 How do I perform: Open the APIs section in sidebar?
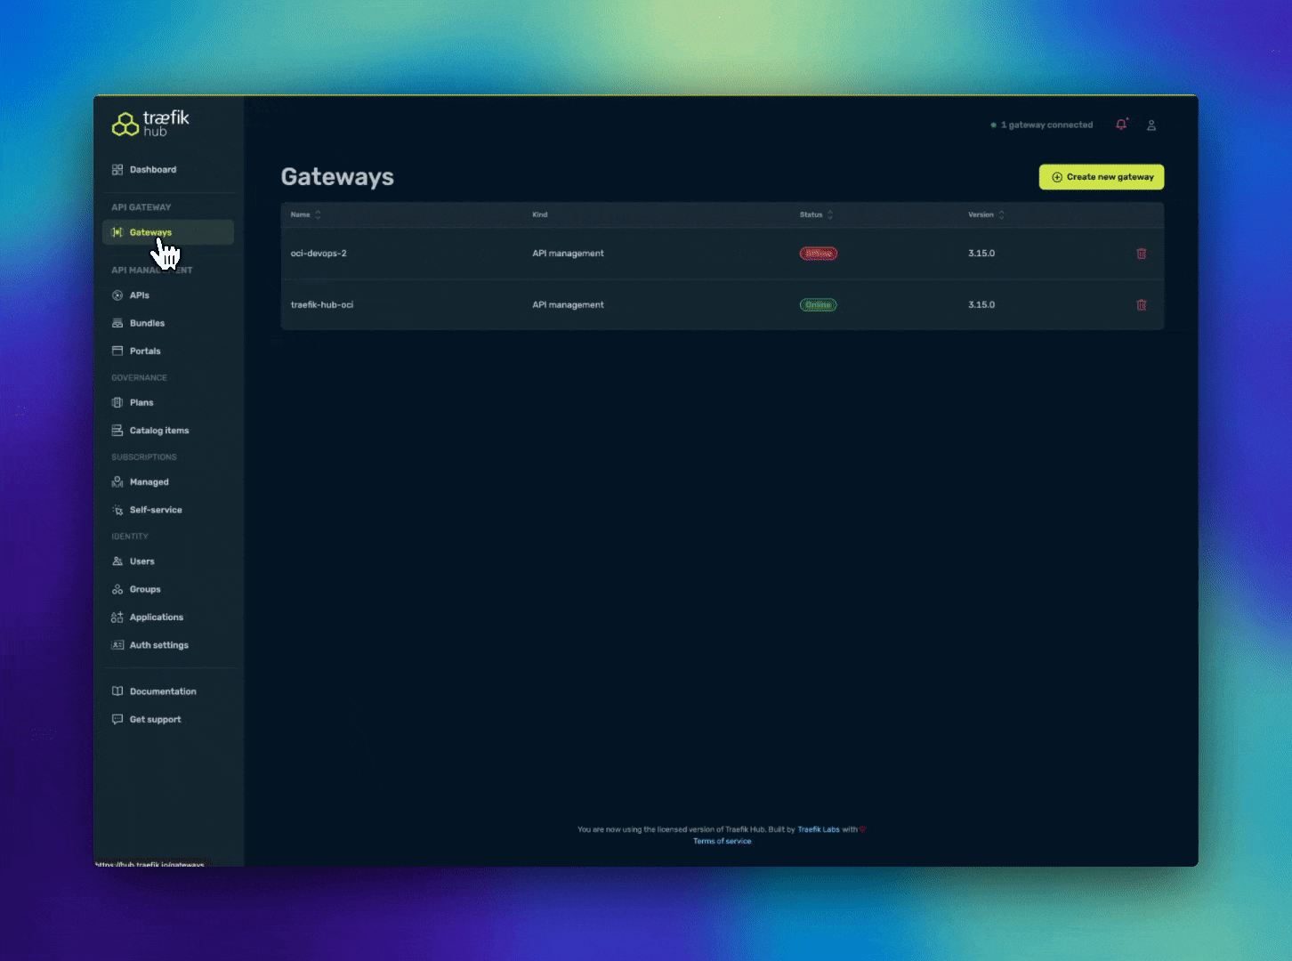[x=139, y=295]
